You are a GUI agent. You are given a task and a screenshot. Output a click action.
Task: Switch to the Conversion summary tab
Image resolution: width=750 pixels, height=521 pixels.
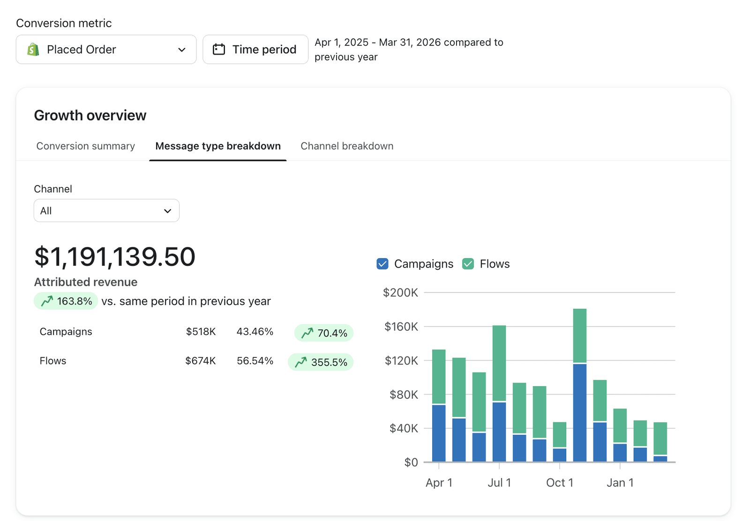point(86,146)
